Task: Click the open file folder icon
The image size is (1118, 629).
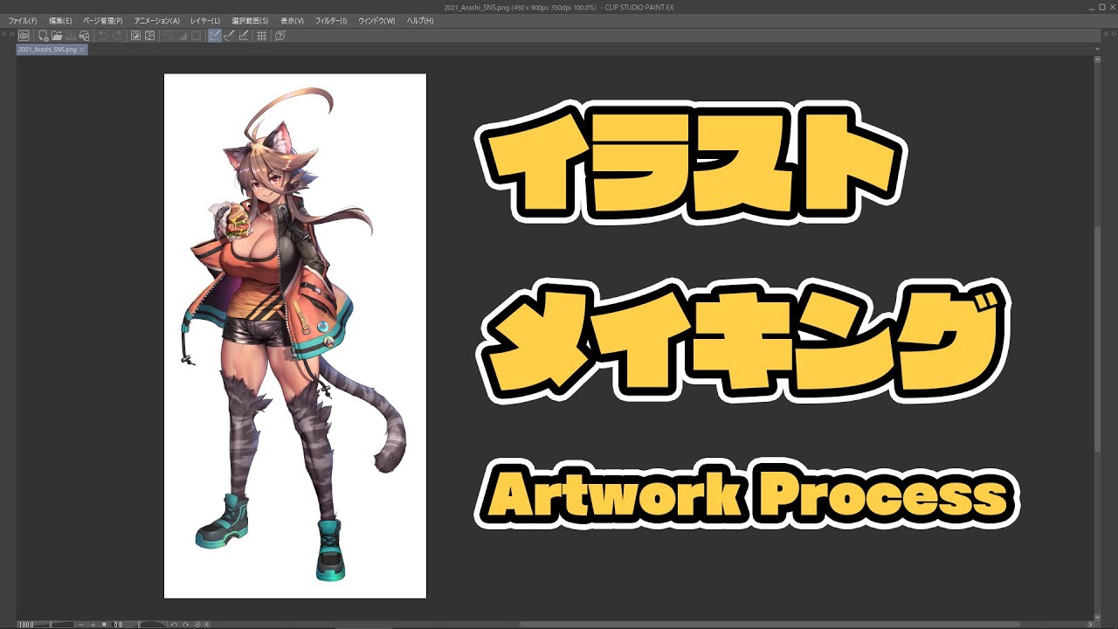Action: (57, 36)
